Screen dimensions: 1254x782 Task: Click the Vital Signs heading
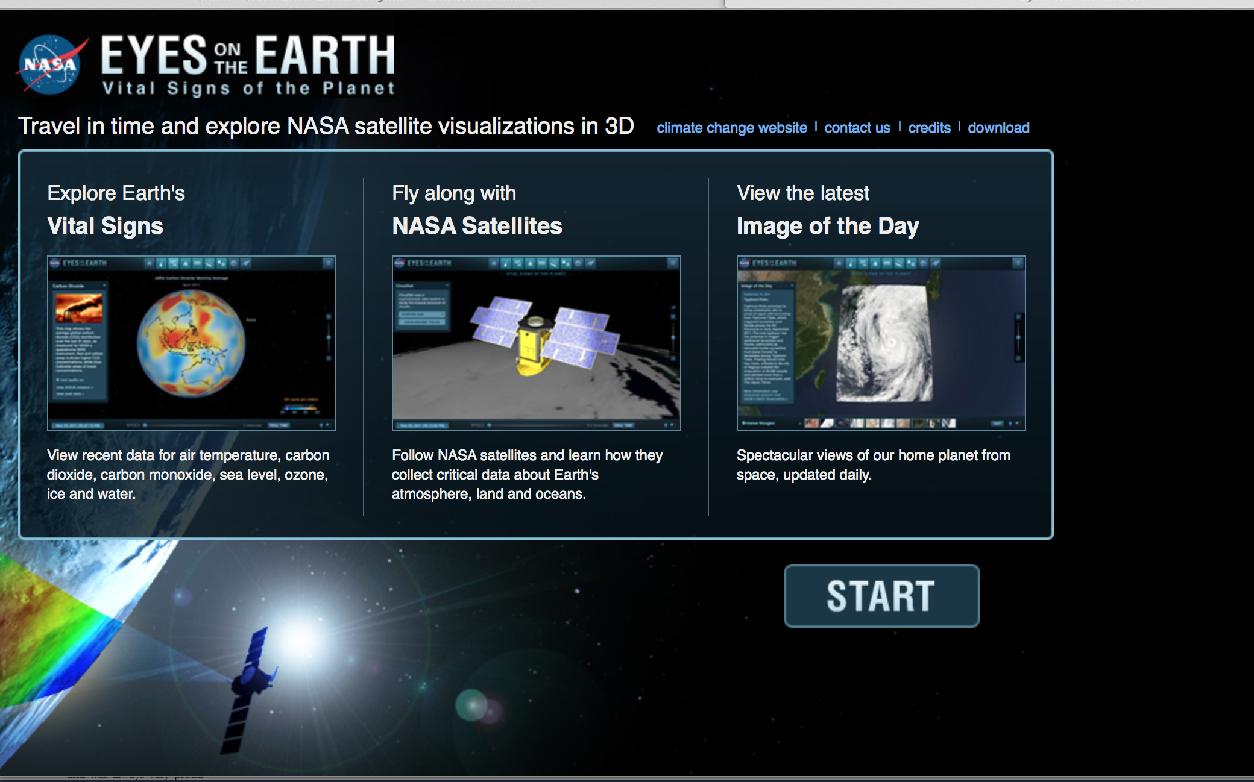coord(105,226)
